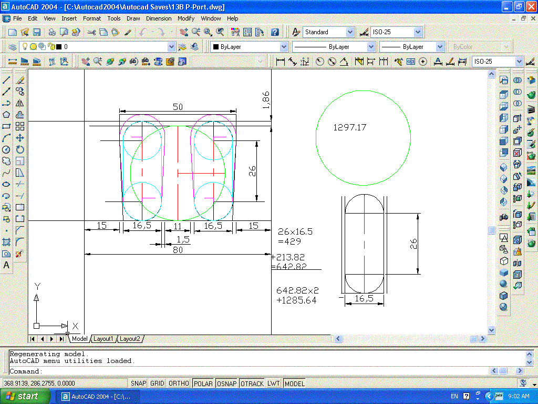
Task: Click the MODEL button in status bar
Action: click(x=294, y=383)
